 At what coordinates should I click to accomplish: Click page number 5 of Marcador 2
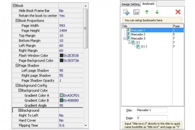pyautogui.click(x=174, y=35)
